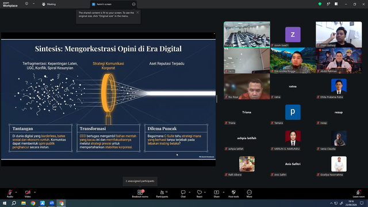Select ashpia latifah's participant tile

[247, 138]
